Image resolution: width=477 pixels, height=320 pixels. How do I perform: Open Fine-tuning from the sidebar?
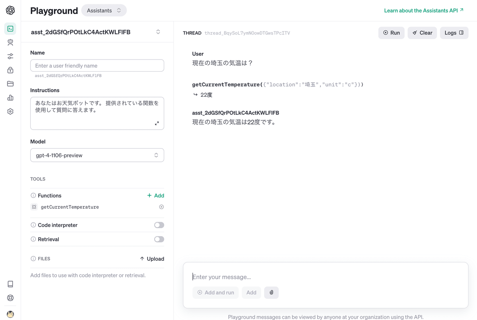pyautogui.click(x=10, y=56)
